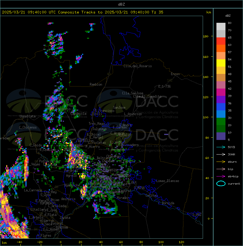Image resolution: width=243 pixels, height=246 pixels.
Task: Click the 'Uspallata' place label
Action: [x=27, y=116]
